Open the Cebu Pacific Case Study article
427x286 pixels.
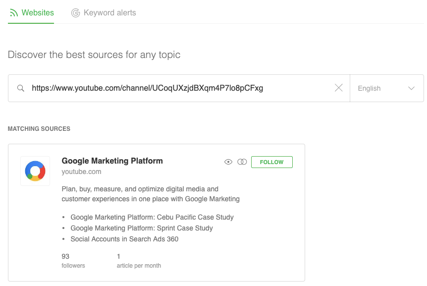coord(152,217)
